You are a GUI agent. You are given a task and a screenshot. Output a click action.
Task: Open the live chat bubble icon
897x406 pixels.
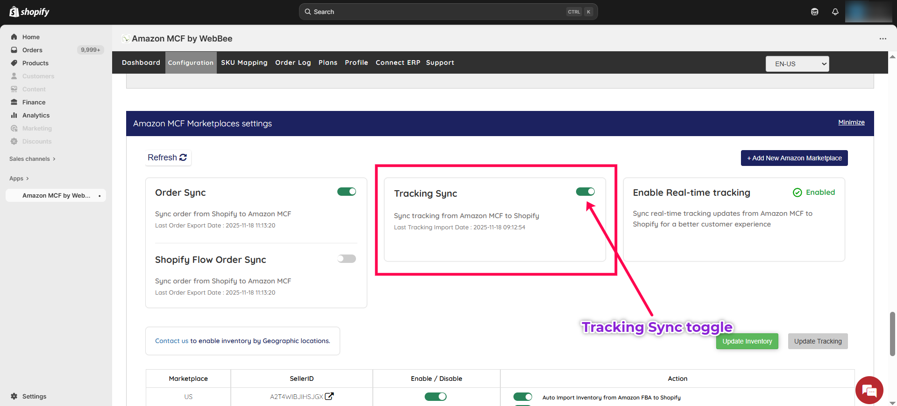pos(869,390)
